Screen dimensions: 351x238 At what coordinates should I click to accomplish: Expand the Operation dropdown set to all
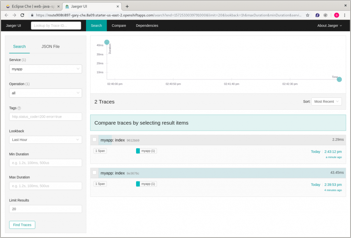pos(46,93)
